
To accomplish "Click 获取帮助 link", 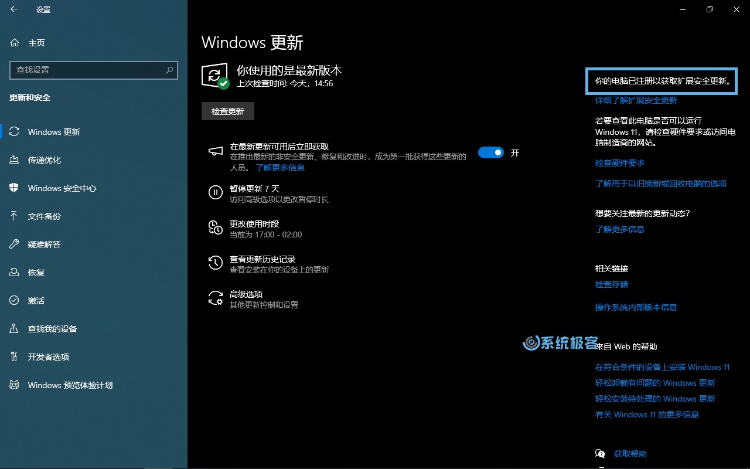I will (x=630, y=454).
